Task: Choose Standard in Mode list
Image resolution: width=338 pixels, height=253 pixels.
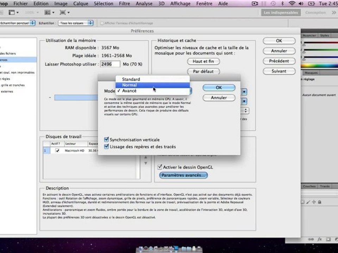Action: pyautogui.click(x=152, y=79)
